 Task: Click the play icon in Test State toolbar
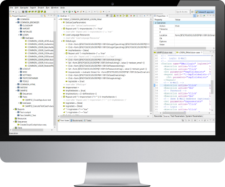(189, 120)
